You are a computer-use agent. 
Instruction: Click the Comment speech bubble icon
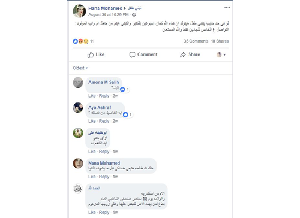pos(133,55)
